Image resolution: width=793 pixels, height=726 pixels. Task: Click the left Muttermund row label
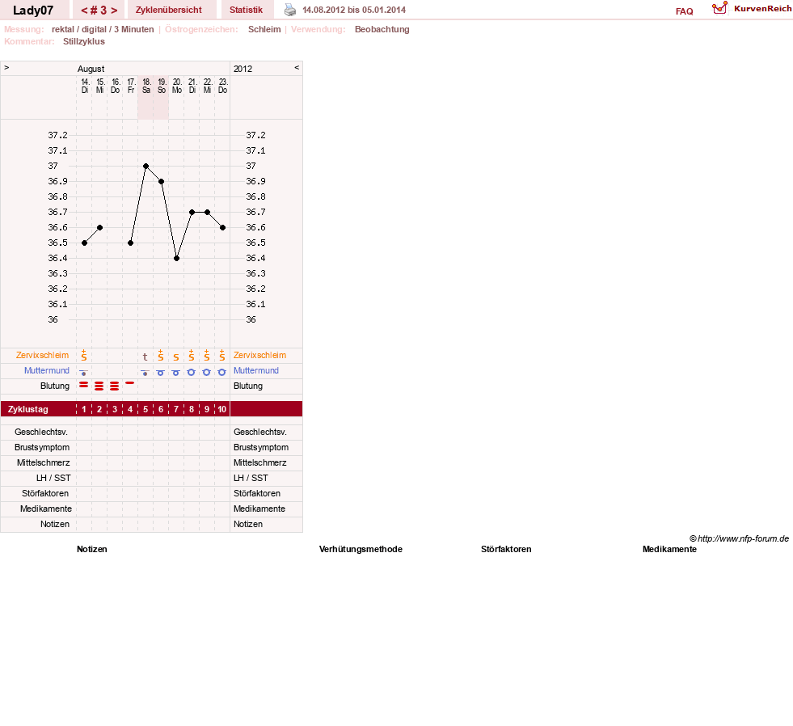point(47,370)
